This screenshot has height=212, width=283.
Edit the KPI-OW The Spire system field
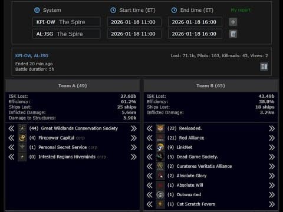(67, 22)
